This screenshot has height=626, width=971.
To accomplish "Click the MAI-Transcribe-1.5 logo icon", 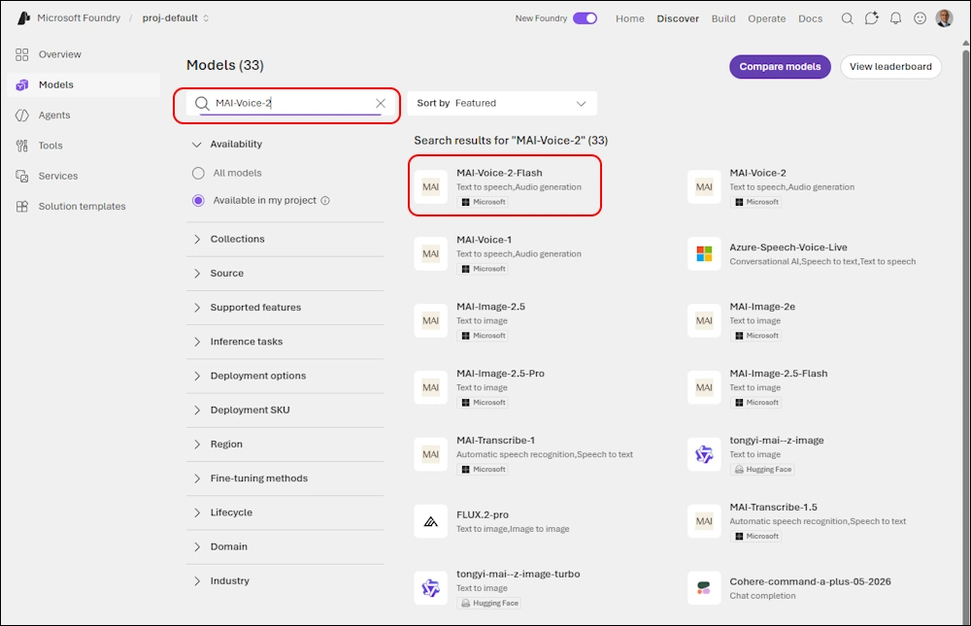I will [x=704, y=521].
